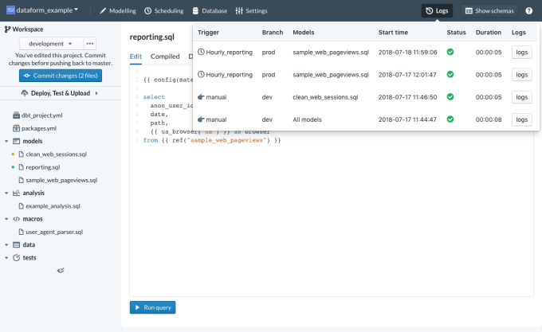
Task: Click the clock icon of the first Hourly_reporting run
Action: tap(201, 52)
